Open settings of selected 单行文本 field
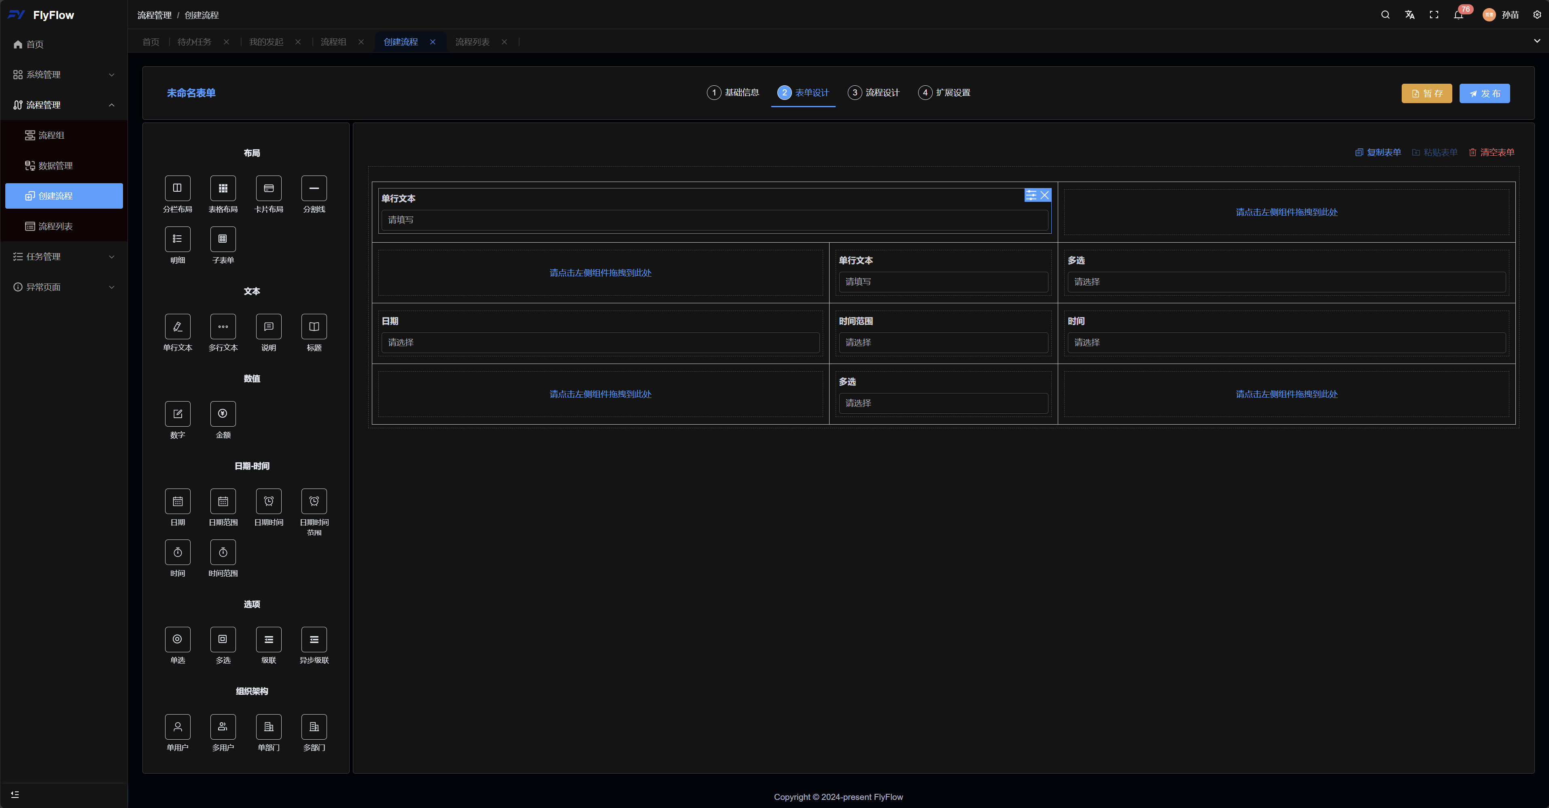This screenshot has height=808, width=1549. tap(1031, 195)
